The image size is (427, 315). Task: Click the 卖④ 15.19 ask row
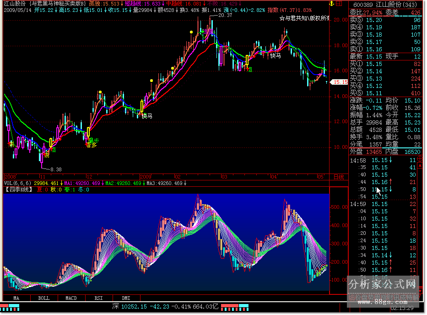385,27
